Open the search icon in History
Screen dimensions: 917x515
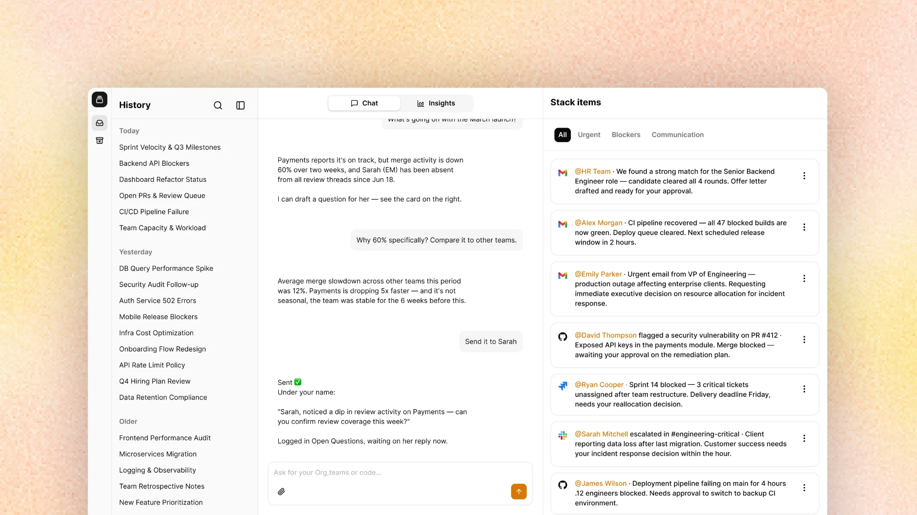(x=218, y=105)
